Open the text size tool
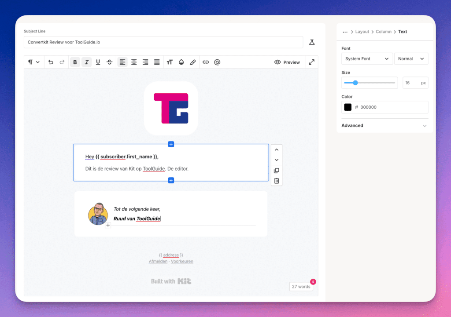 [x=170, y=62]
